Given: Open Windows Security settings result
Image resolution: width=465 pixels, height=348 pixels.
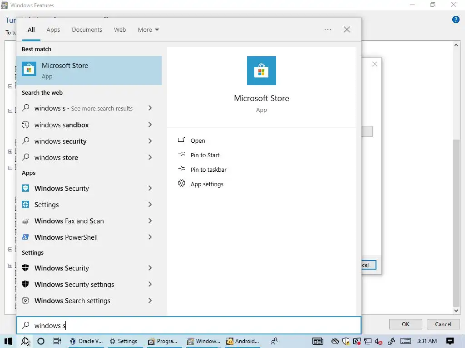Looking at the screenshot, I should (89, 284).
